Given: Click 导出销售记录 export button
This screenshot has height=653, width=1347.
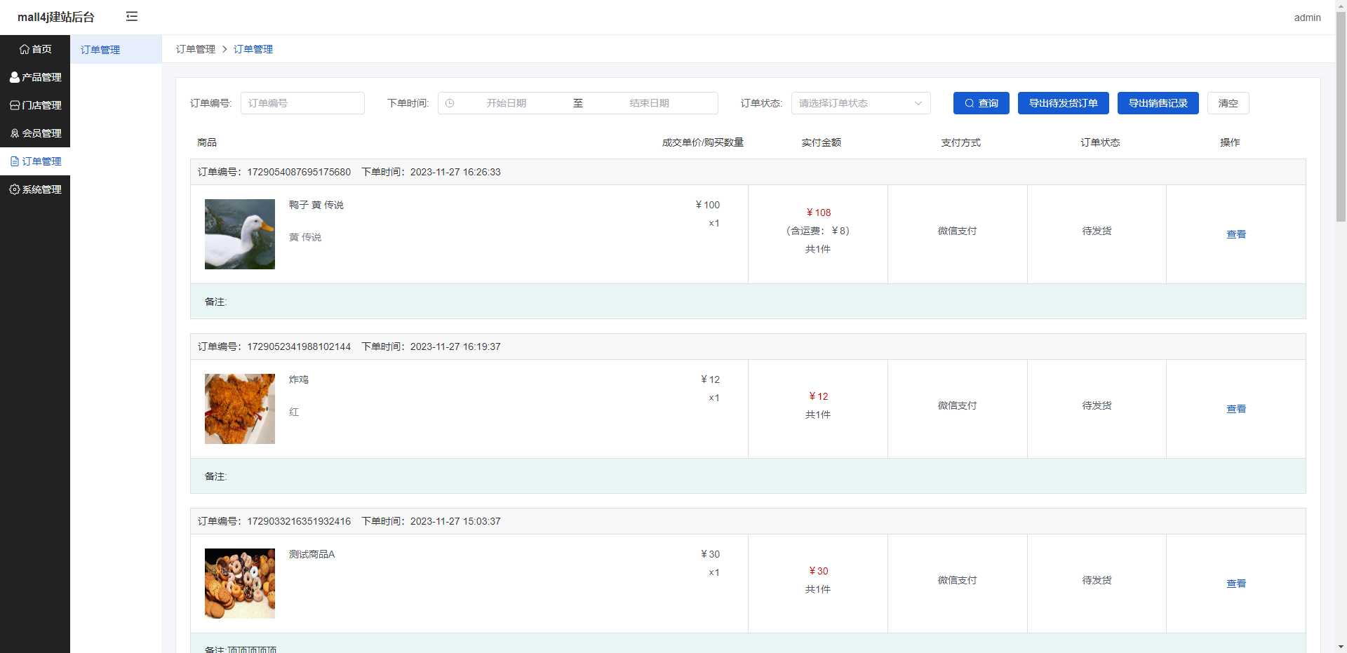Looking at the screenshot, I should 1158,103.
